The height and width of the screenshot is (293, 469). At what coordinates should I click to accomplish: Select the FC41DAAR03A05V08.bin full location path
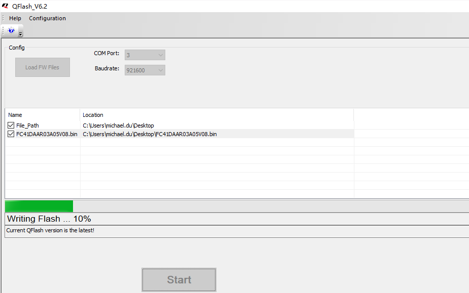click(150, 134)
